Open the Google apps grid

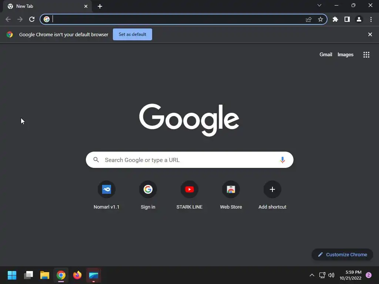pos(366,55)
